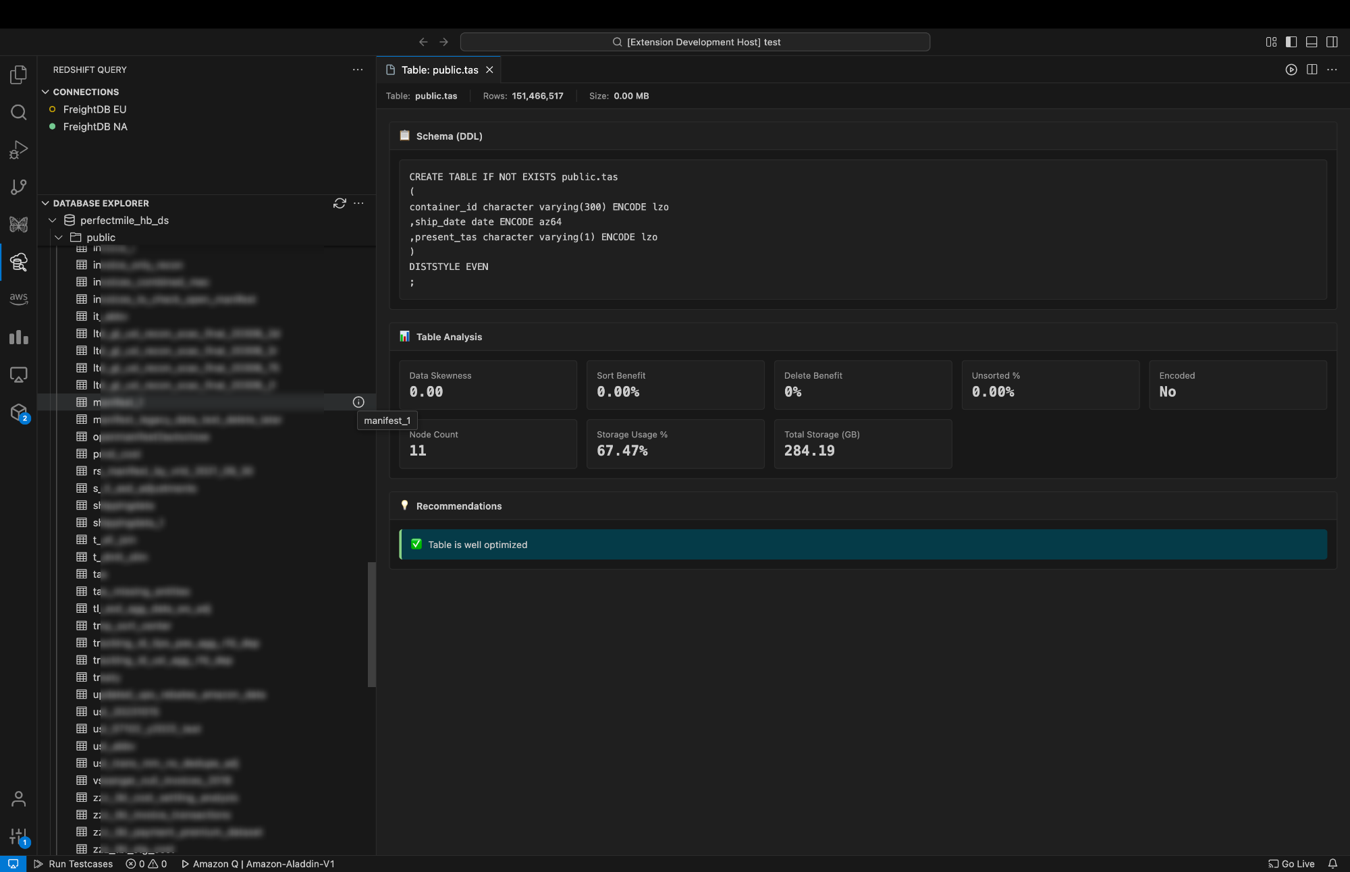Toggle the bottom panel visibility
Viewport: 1350px width, 872px height.
click(1312, 42)
